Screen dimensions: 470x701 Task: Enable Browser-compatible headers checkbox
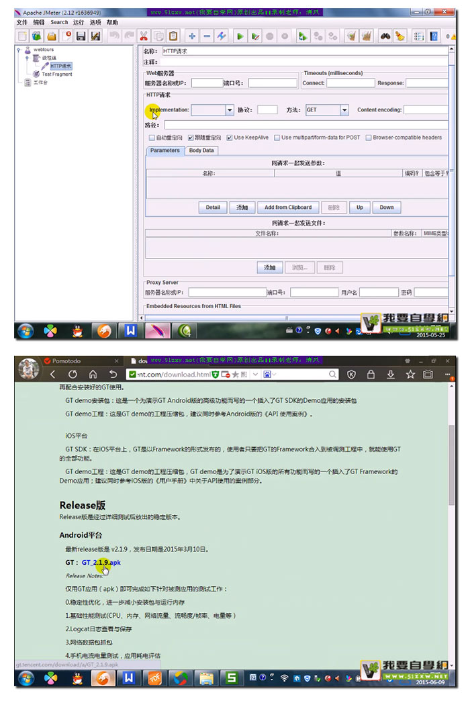pos(369,138)
